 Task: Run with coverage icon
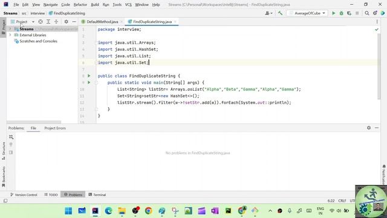[x=349, y=13]
